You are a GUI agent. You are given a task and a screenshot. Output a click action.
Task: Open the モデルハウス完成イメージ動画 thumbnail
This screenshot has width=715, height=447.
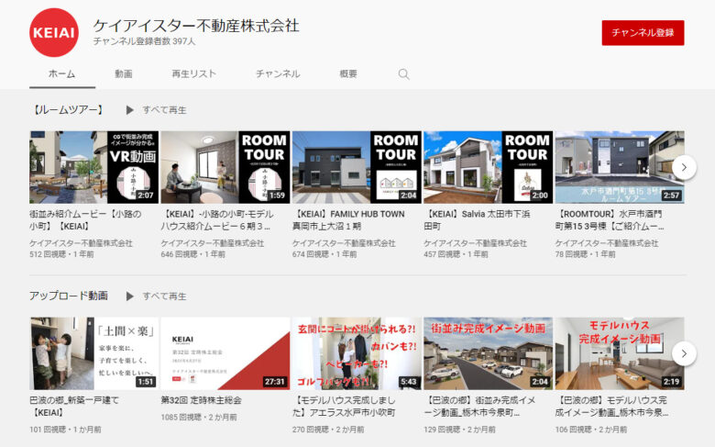(620, 353)
